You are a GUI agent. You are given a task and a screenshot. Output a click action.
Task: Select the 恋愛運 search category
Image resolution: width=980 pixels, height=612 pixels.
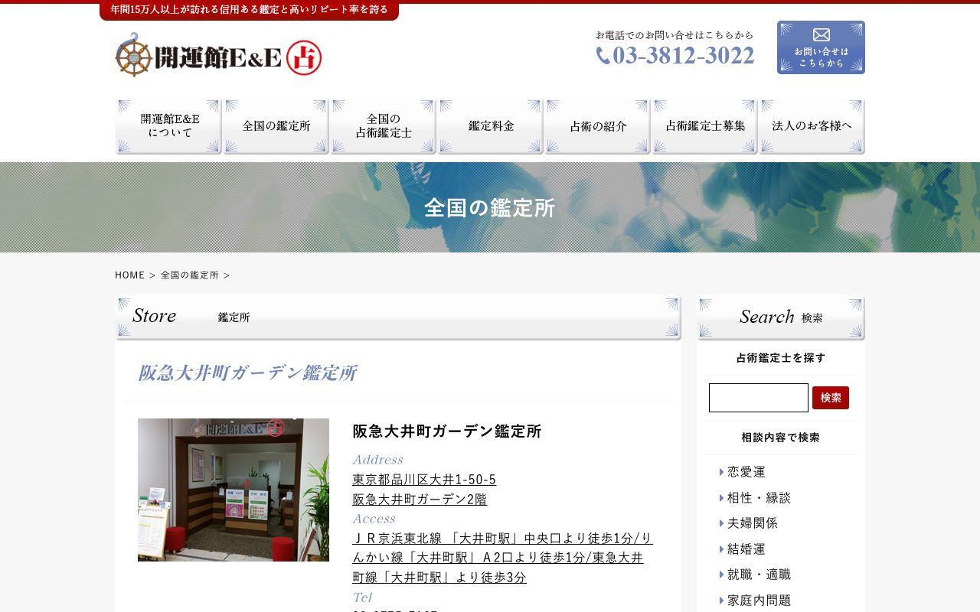746,472
